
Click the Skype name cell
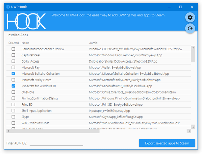tap(25, 117)
